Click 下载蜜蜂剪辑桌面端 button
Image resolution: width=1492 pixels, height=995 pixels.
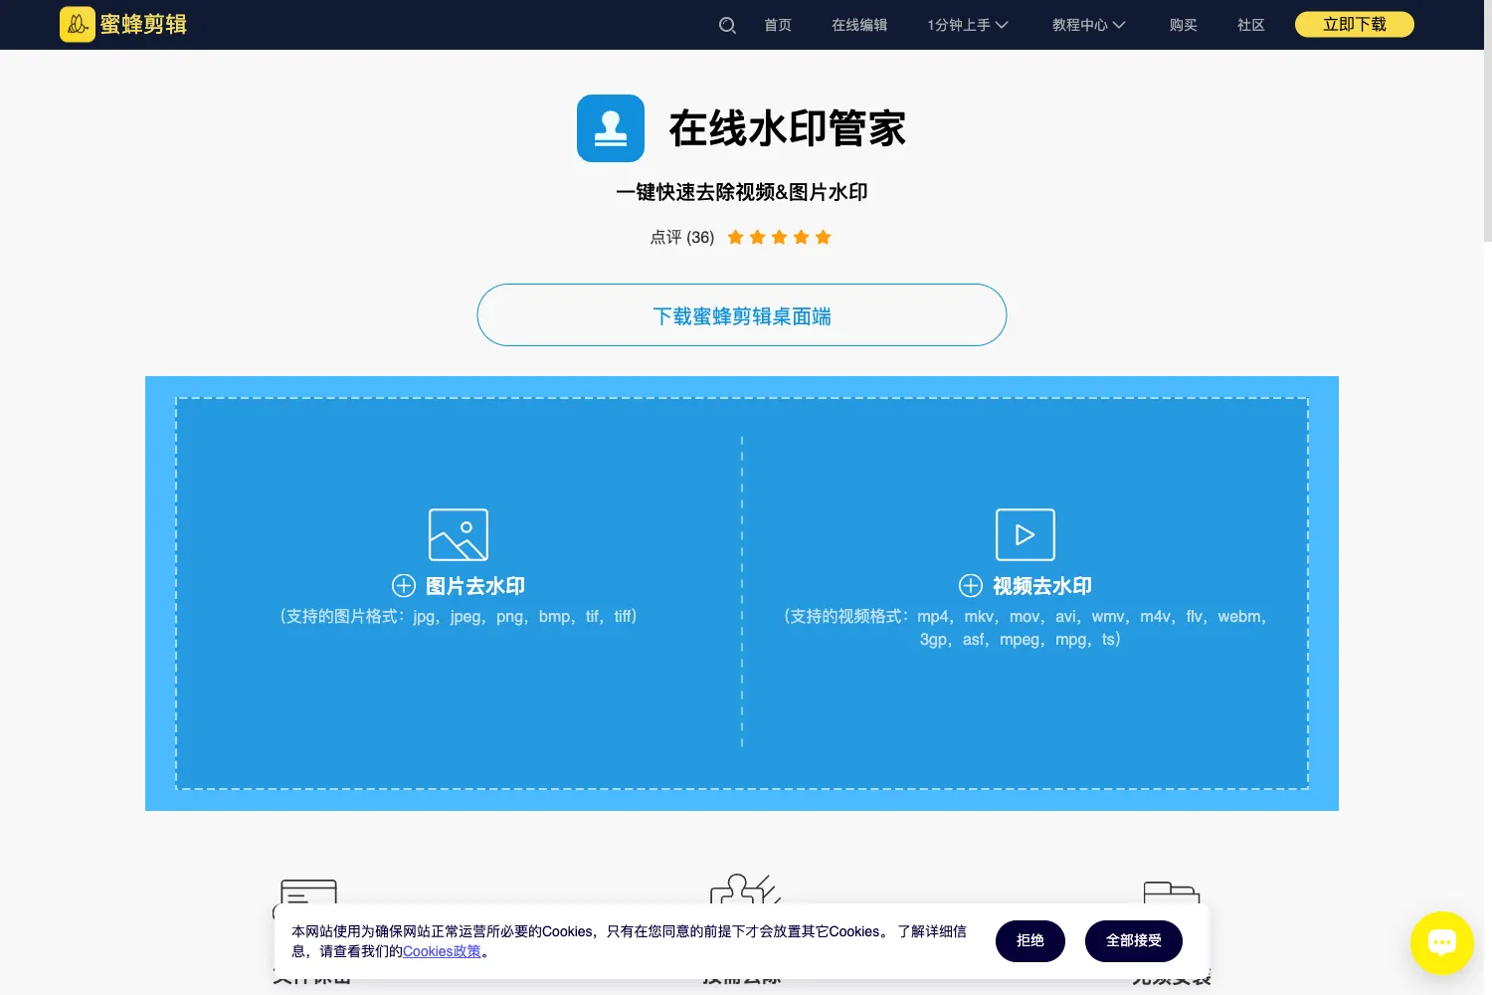click(742, 315)
